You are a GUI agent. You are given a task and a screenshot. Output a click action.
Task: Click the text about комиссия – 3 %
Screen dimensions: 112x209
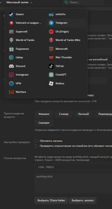pyautogui.click(x=66, y=101)
